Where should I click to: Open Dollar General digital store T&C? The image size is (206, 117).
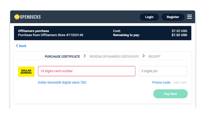click(62, 82)
